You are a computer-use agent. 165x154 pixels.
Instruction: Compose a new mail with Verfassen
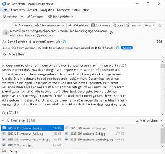coord(35,17)
